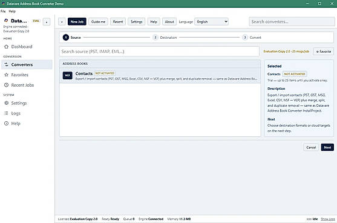The image size is (337, 223).
Task: Open Settings from the top toolbar
Action: (137, 22)
